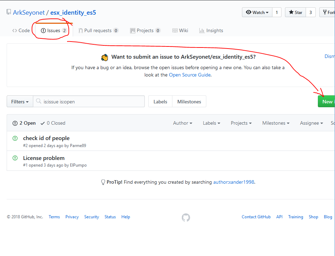Show the 0 Closed issues

coord(53,123)
